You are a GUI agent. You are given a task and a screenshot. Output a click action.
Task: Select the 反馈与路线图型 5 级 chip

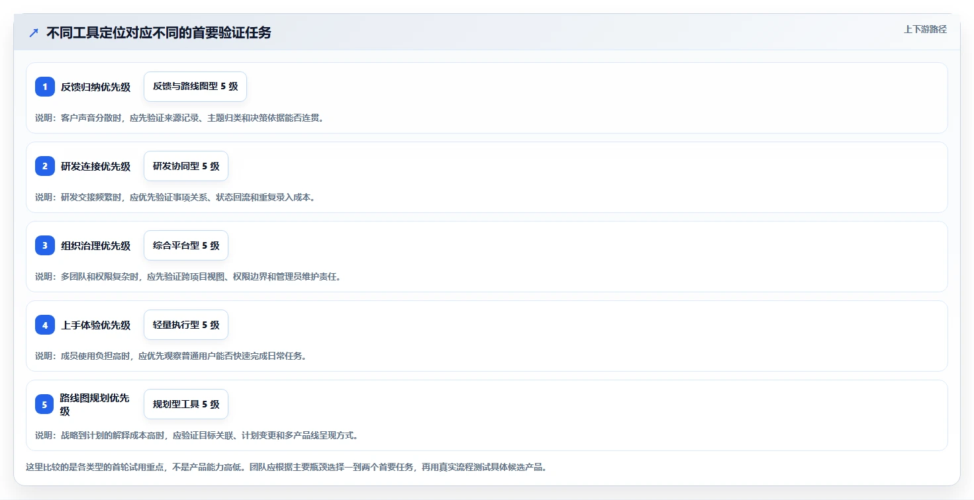(195, 87)
